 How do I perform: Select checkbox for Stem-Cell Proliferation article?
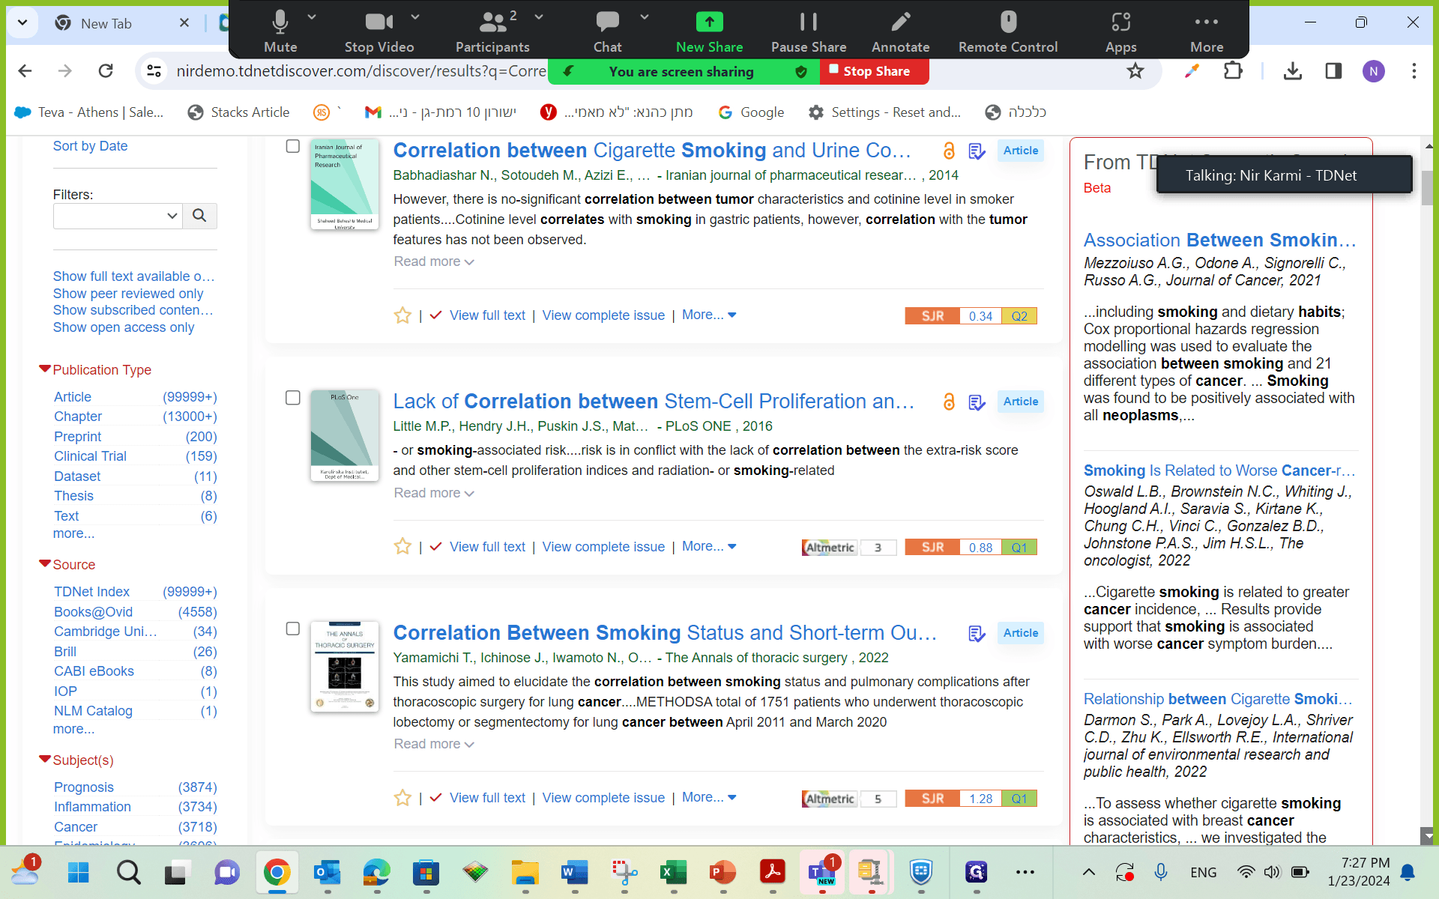(x=293, y=397)
